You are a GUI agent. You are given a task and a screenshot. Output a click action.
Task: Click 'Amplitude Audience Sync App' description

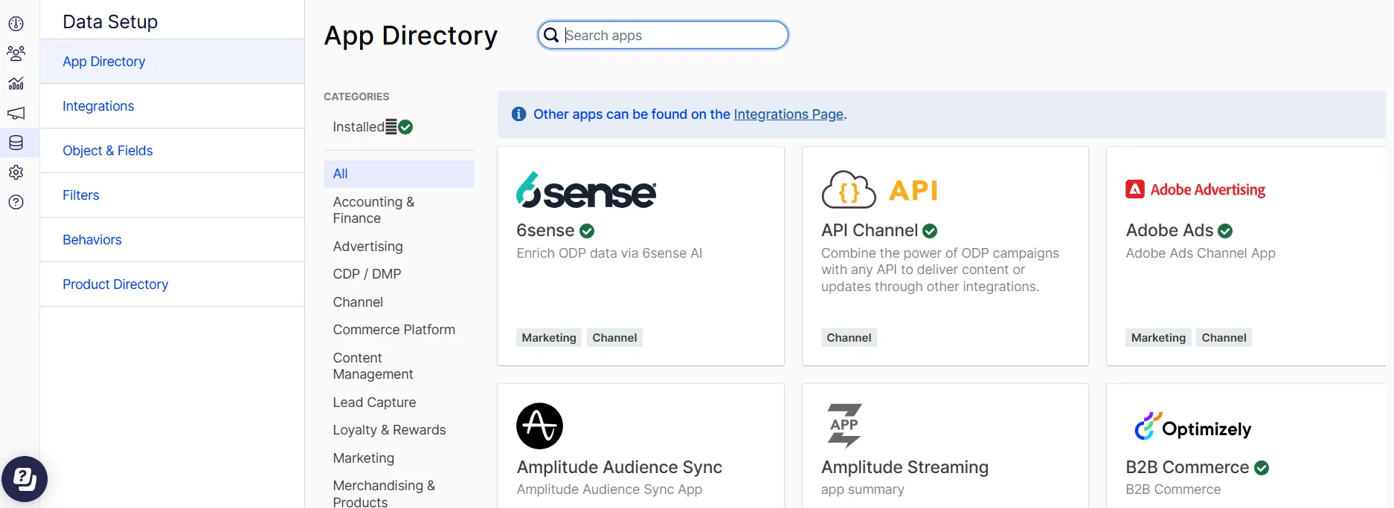coord(609,489)
